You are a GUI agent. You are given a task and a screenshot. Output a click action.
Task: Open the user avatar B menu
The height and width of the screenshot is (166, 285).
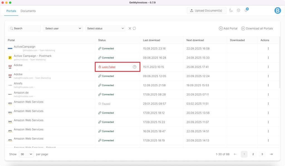pyautogui.click(x=277, y=11)
